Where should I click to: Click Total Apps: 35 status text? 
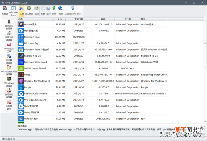point(8,139)
